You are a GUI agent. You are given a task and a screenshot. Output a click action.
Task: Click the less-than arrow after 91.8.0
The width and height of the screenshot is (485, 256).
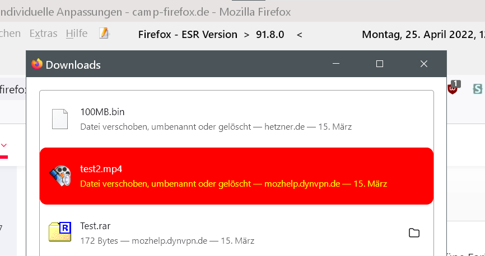point(300,35)
